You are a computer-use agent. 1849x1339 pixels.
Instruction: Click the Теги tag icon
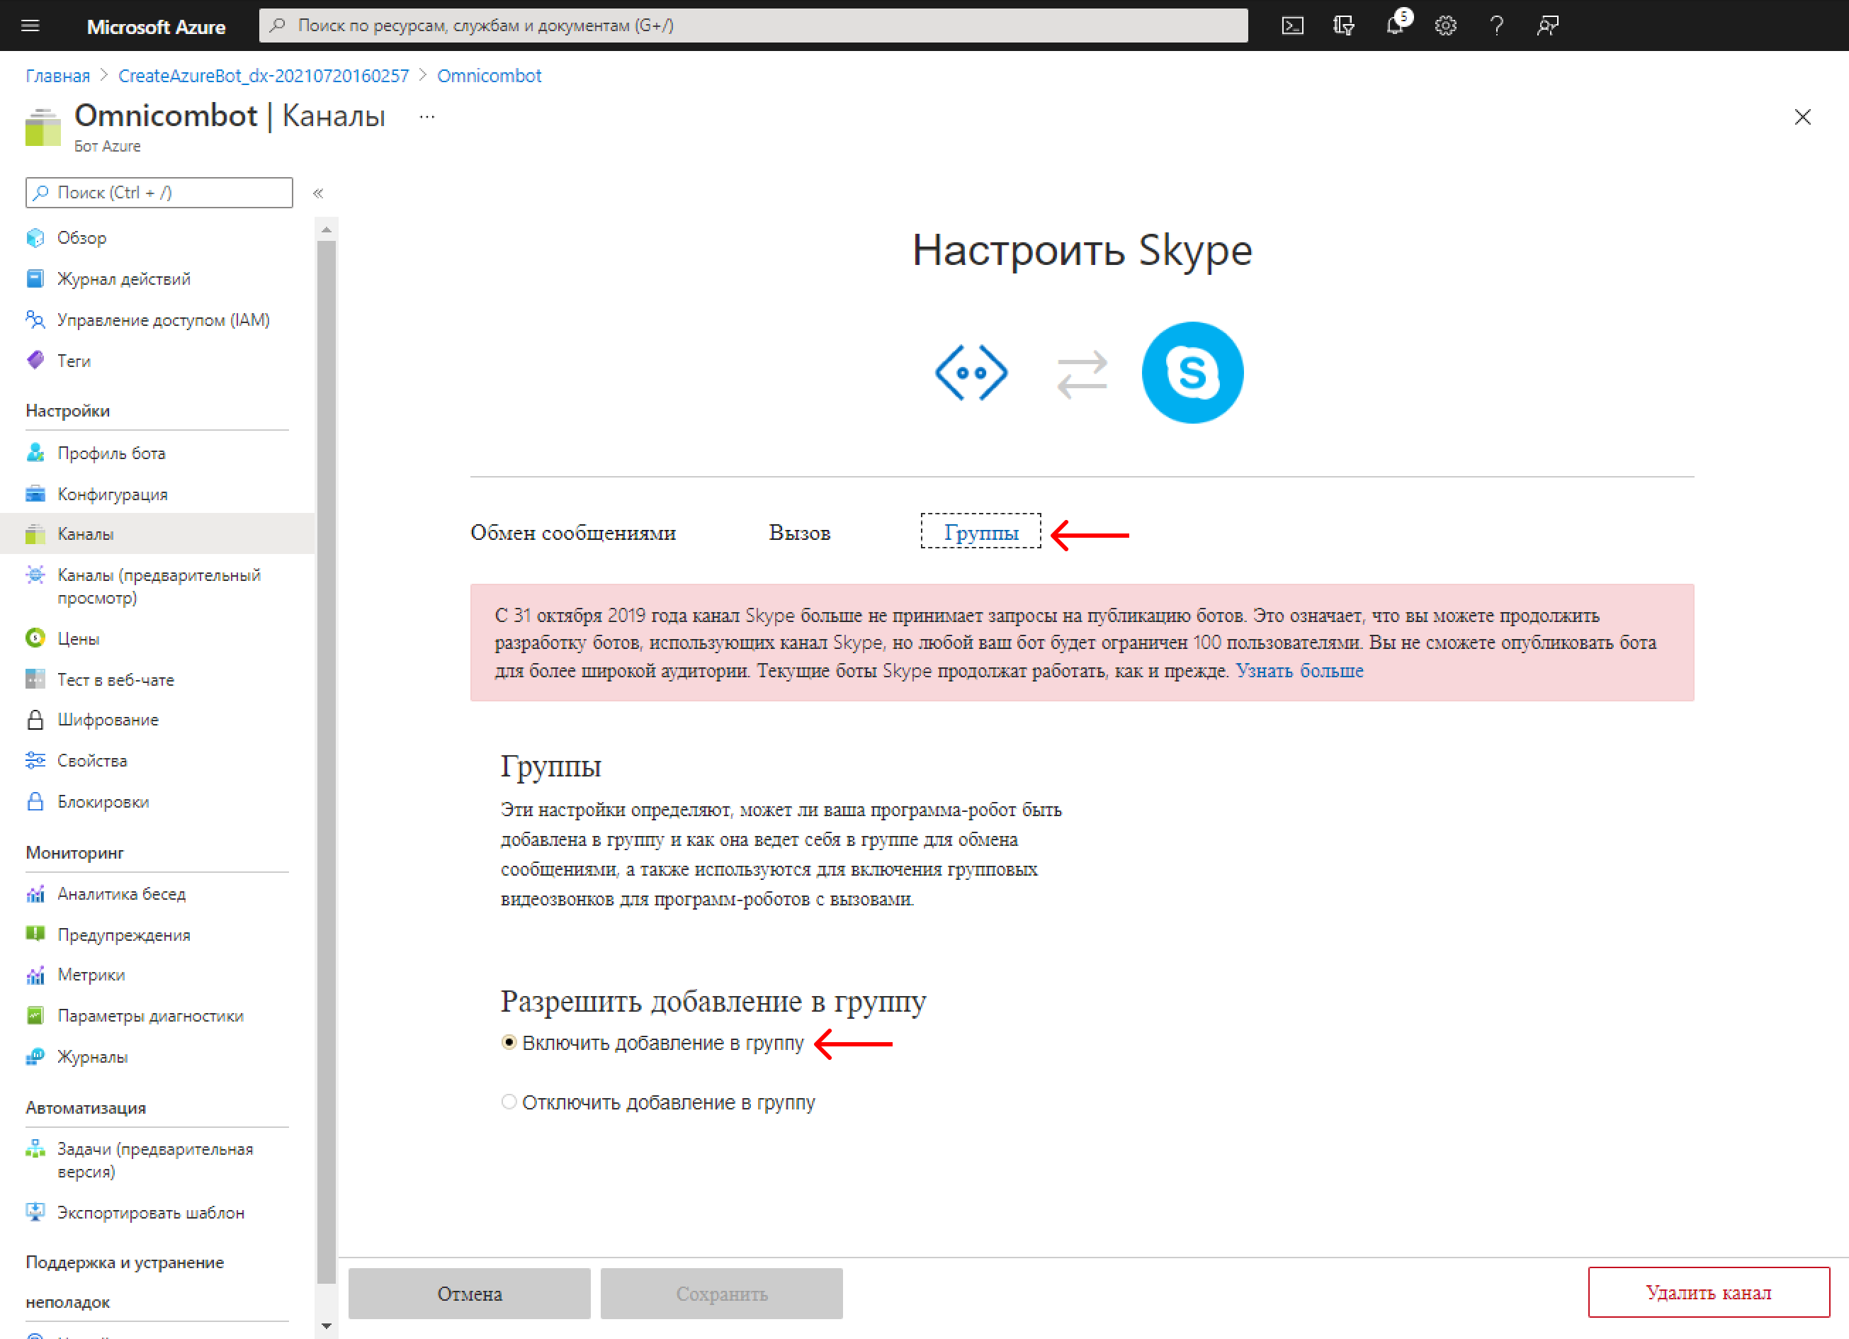click(35, 361)
